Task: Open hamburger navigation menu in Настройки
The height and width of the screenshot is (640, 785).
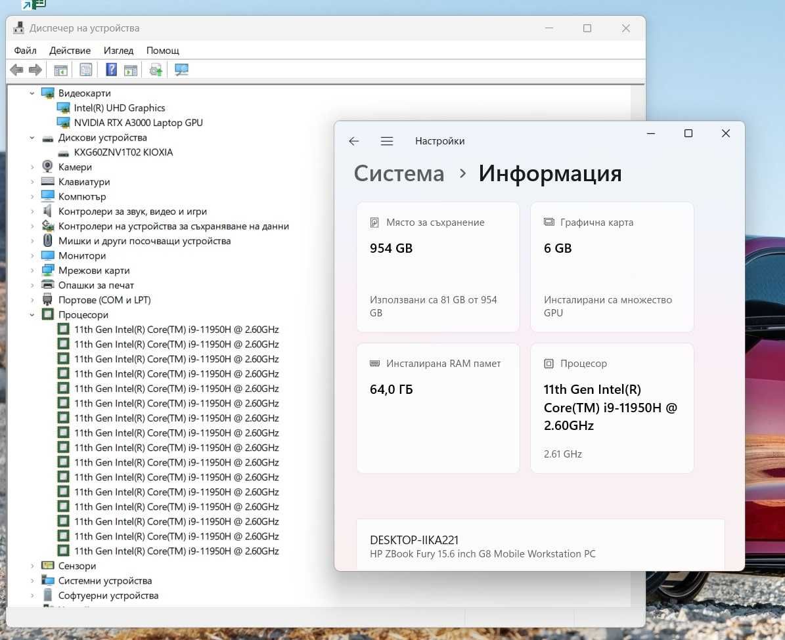Action: tap(386, 141)
